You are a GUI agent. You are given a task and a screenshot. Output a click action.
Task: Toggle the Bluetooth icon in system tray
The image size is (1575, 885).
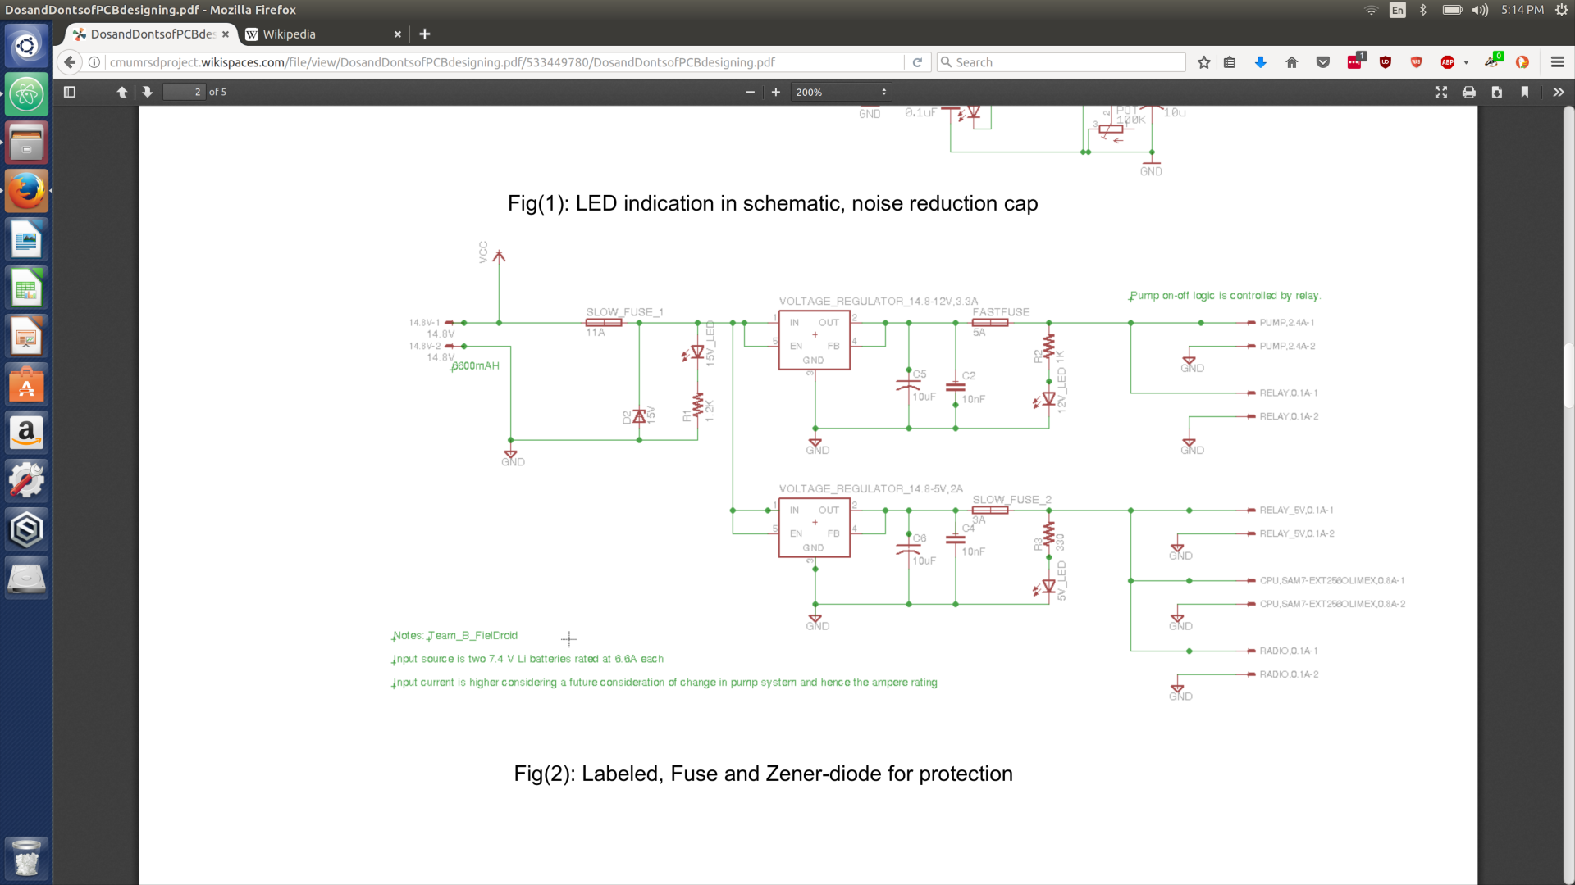1422,10
